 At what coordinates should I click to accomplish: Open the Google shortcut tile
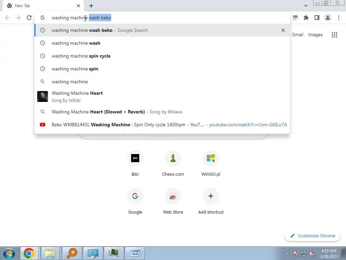[x=135, y=201]
